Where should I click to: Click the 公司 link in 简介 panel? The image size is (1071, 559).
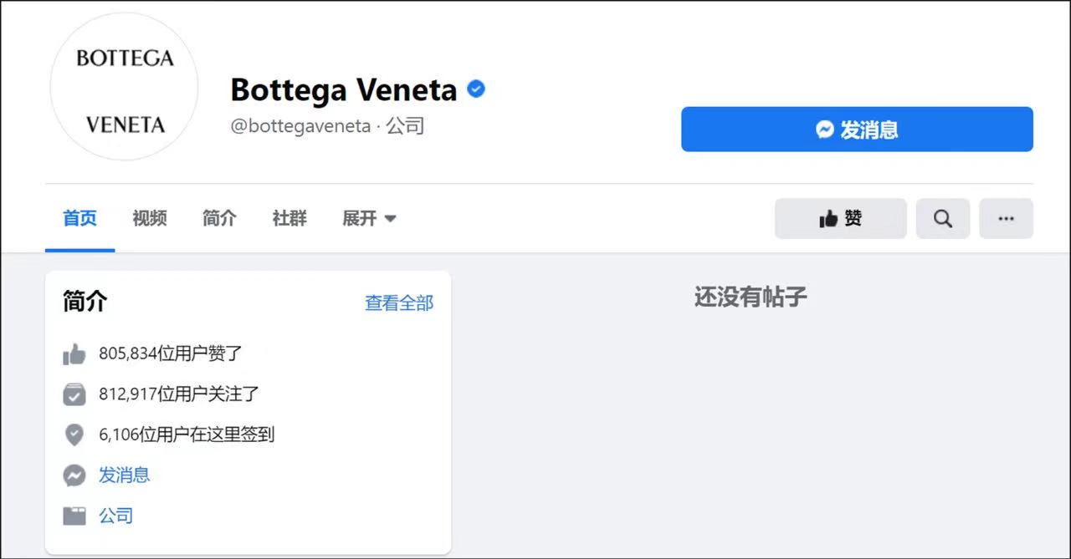(116, 516)
